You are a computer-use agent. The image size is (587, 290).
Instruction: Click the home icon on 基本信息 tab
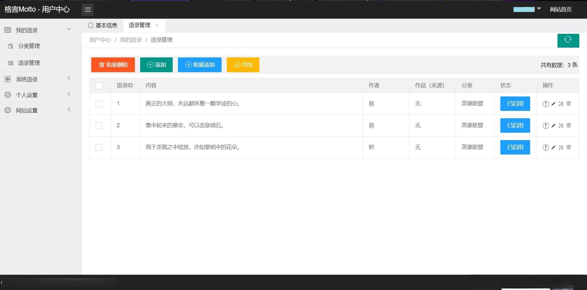point(91,25)
